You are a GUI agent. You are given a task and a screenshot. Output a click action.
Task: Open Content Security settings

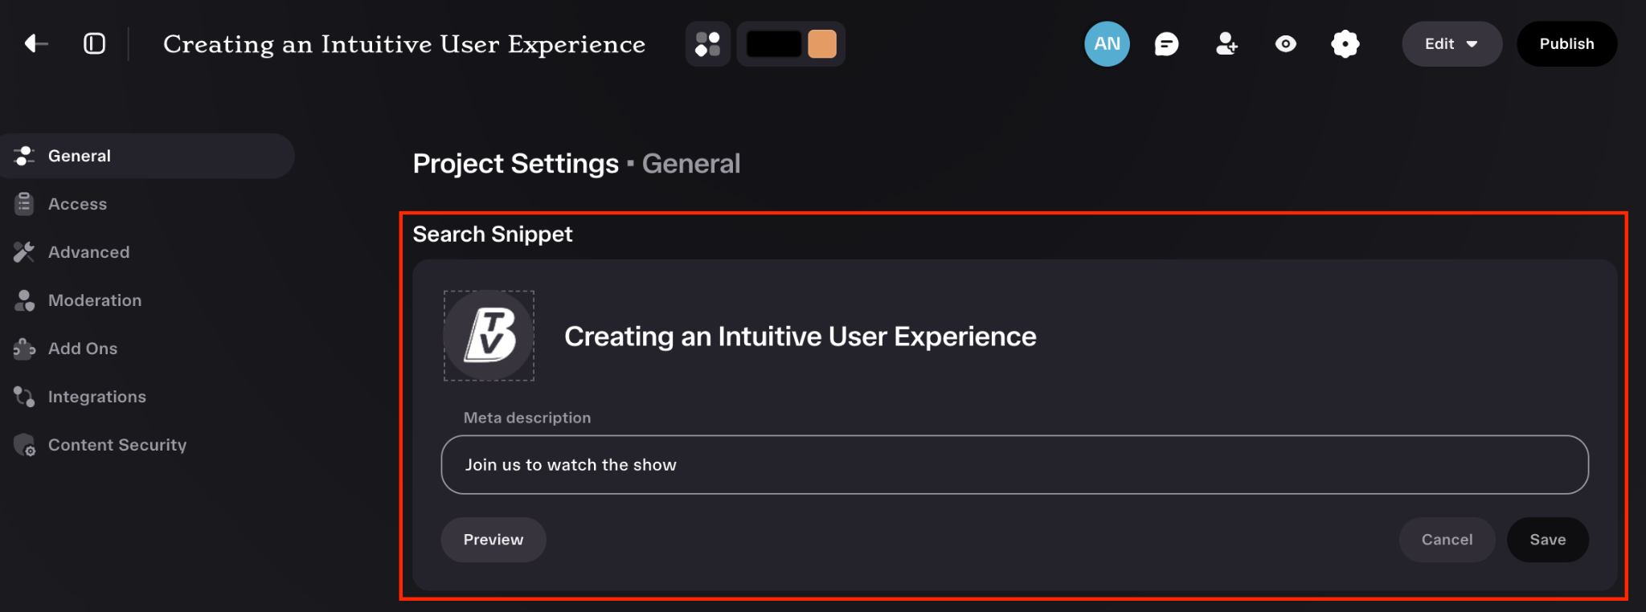pos(117,445)
